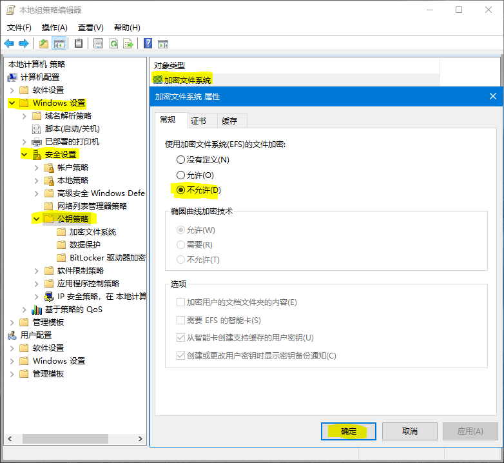Click the 取消 button
The height and width of the screenshot is (463, 504).
[x=409, y=431]
